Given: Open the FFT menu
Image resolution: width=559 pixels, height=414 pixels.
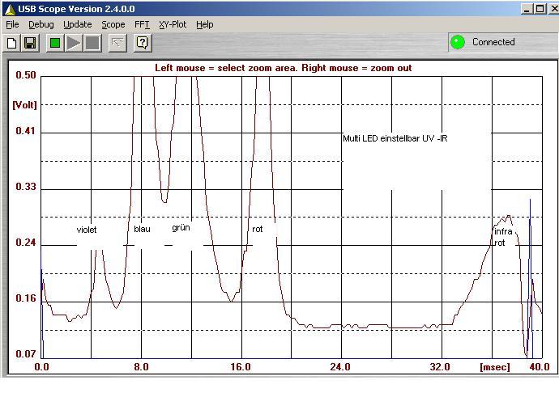Looking at the screenshot, I should (142, 24).
